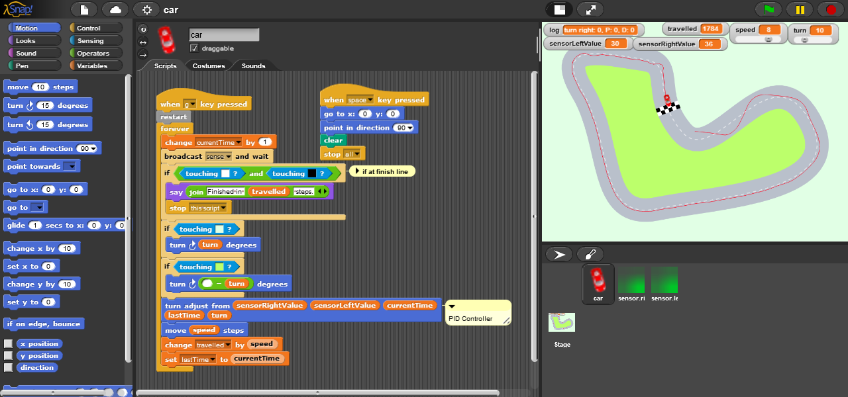Click the green flag run button
Viewport: 848px width, 397px height.
(x=768, y=10)
